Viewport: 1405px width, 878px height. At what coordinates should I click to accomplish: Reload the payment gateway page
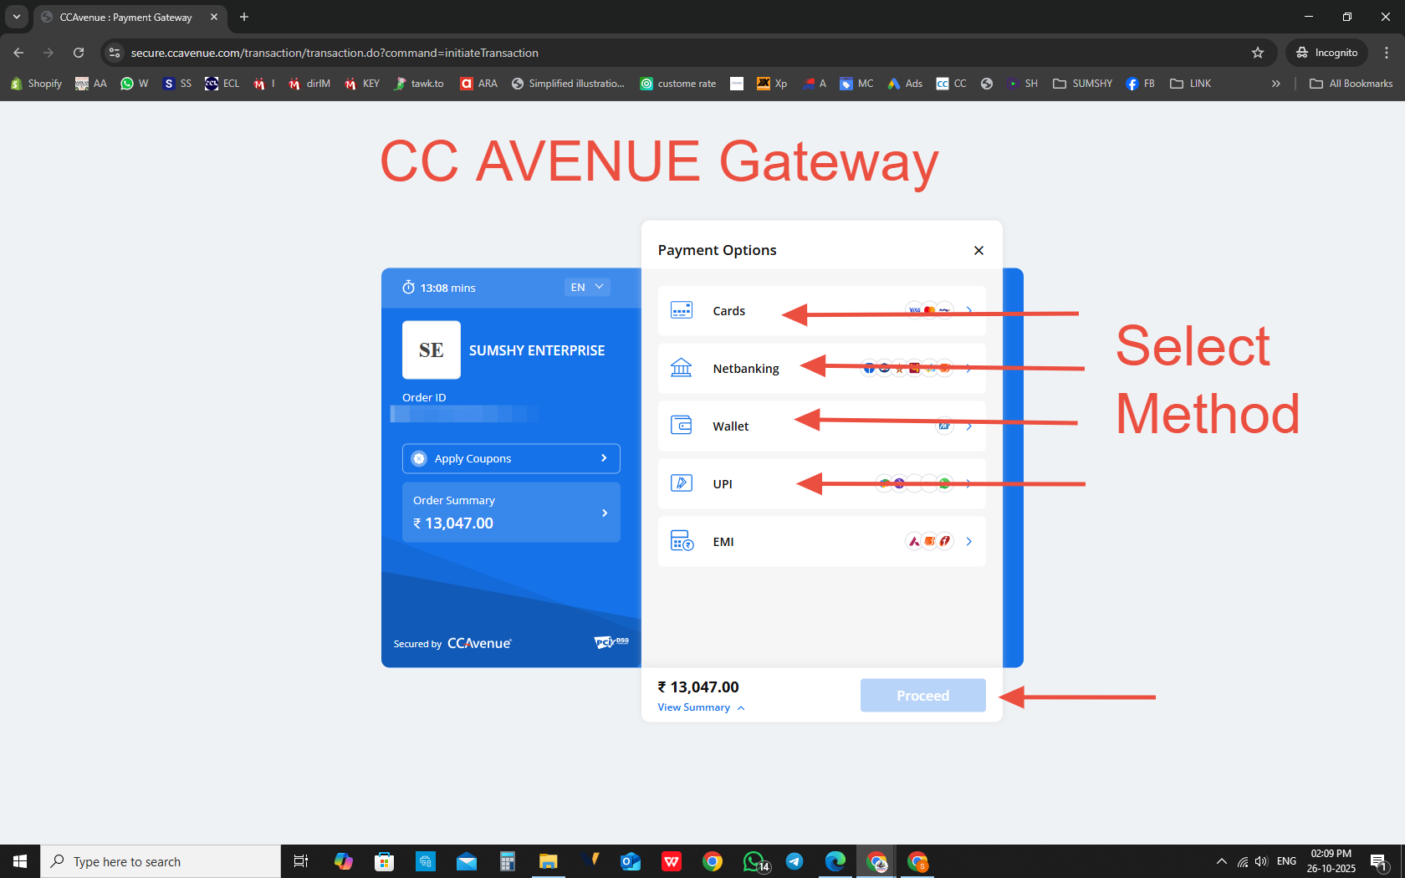click(79, 53)
